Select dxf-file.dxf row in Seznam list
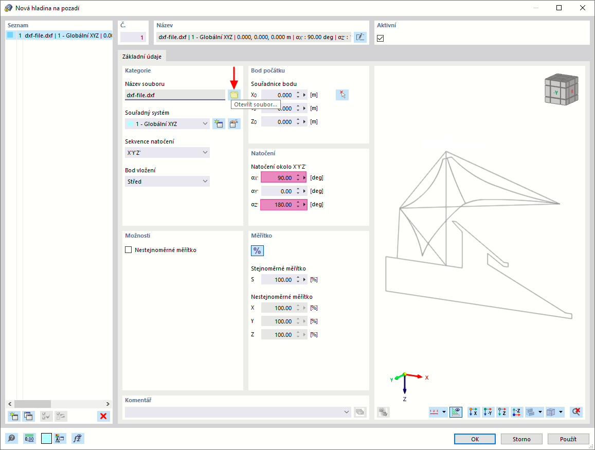 [x=59, y=35]
